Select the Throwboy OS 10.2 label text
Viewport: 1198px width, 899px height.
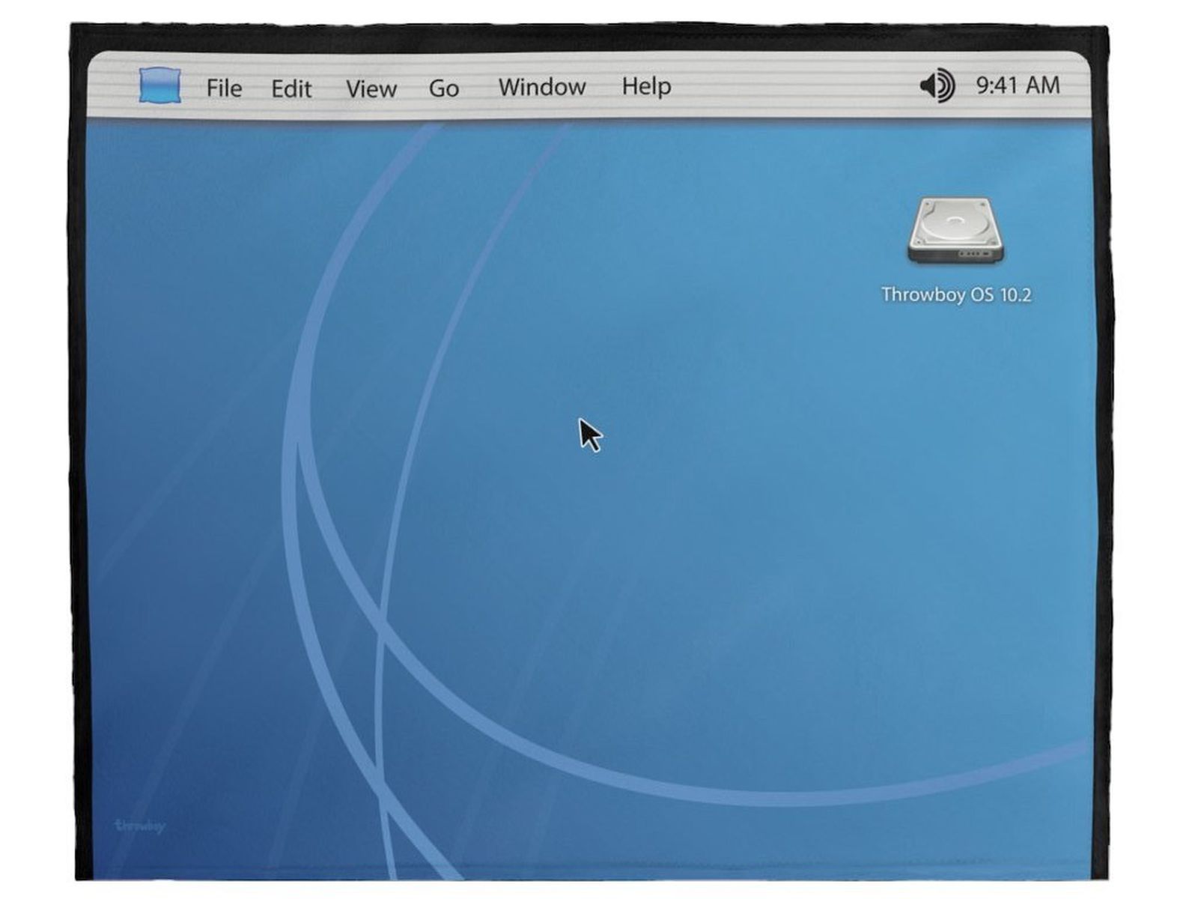pyautogui.click(x=955, y=295)
